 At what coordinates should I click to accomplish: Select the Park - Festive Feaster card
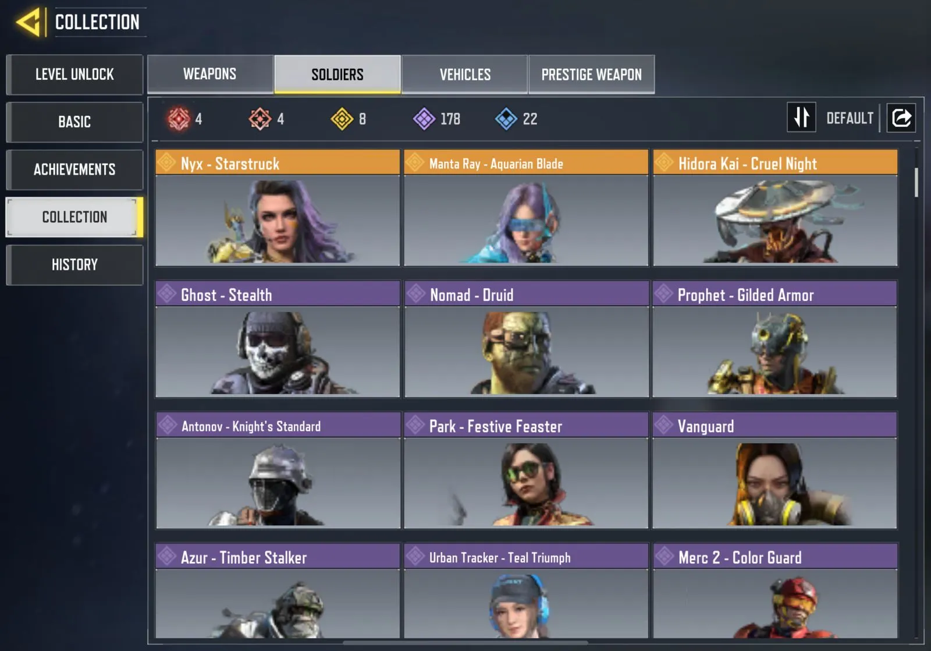pyautogui.click(x=526, y=470)
